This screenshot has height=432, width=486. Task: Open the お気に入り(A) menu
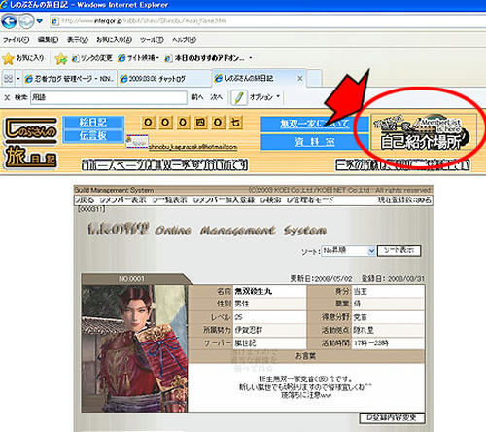115,40
